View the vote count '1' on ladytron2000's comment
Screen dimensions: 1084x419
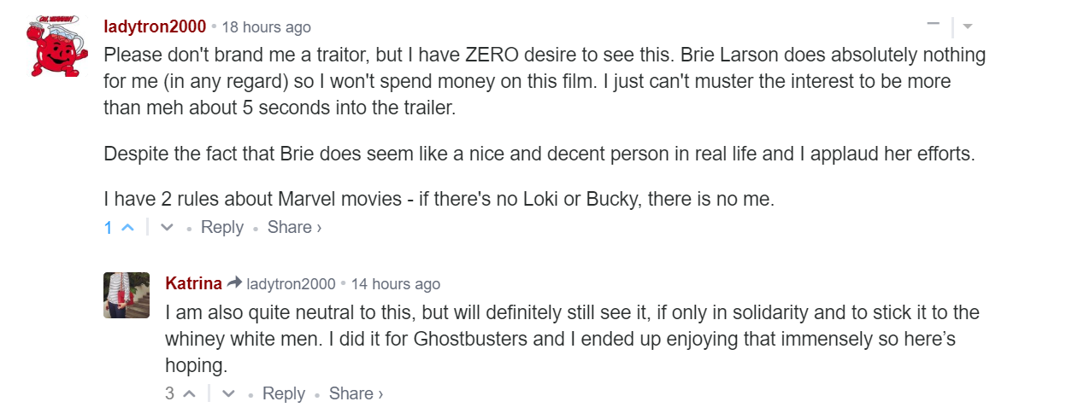pos(109,228)
